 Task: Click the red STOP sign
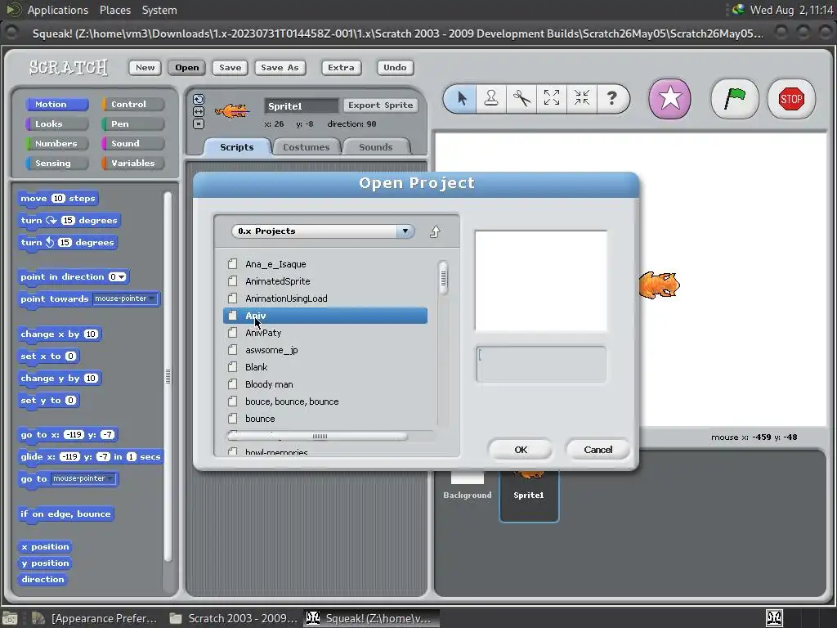tap(791, 99)
